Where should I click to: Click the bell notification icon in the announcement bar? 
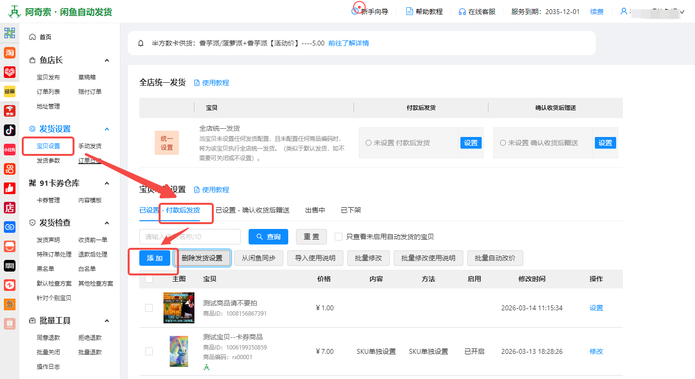point(141,43)
